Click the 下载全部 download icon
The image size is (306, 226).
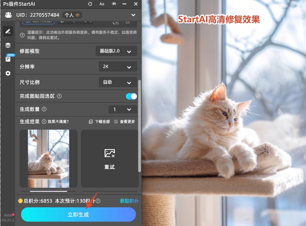point(91,121)
